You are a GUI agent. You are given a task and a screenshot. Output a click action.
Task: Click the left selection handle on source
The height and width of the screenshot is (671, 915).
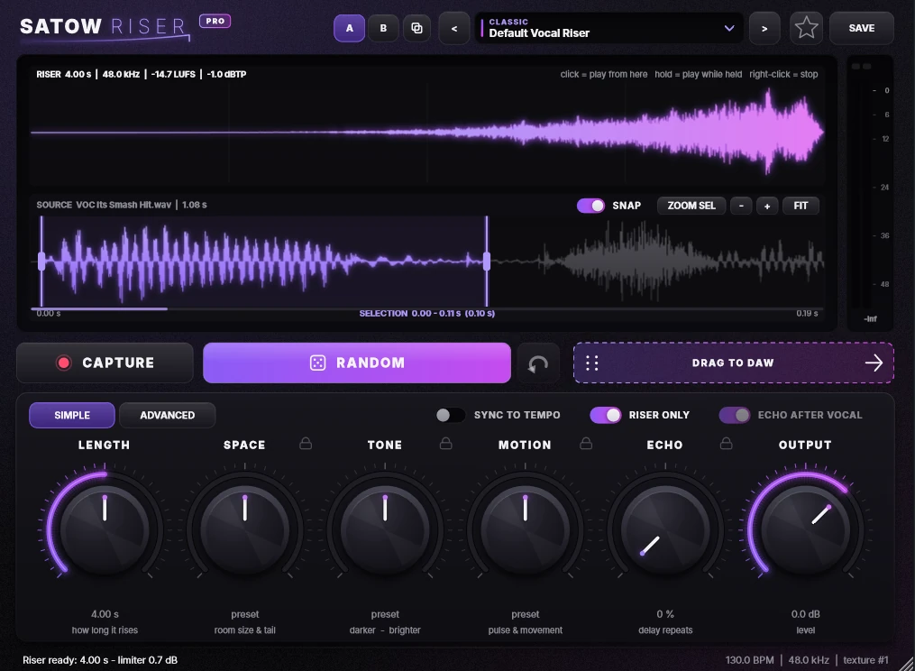click(x=41, y=261)
